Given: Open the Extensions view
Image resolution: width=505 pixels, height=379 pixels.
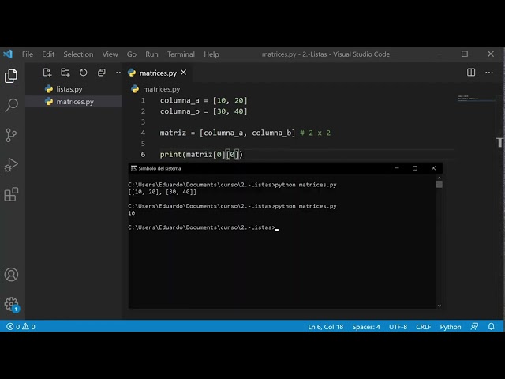Looking at the screenshot, I should pyautogui.click(x=11, y=194).
